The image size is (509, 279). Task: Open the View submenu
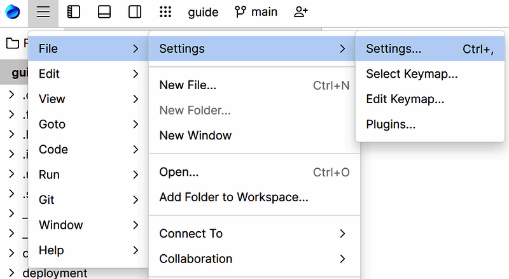pyautogui.click(x=88, y=99)
